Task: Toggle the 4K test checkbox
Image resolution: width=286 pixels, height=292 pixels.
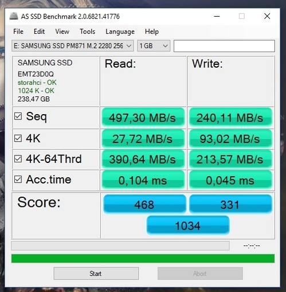Action: pos(18,138)
